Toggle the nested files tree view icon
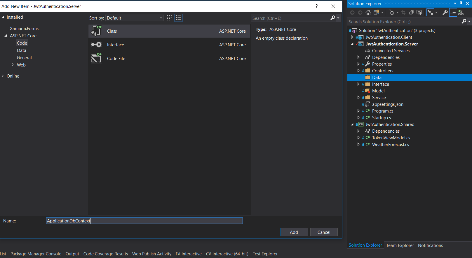The image size is (472, 258). pyautogui.click(x=430, y=13)
